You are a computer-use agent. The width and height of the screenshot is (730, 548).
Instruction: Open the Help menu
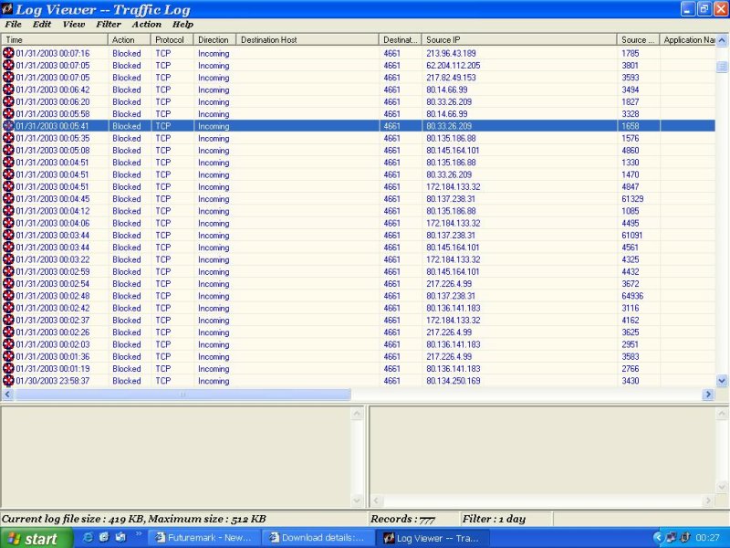182,25
